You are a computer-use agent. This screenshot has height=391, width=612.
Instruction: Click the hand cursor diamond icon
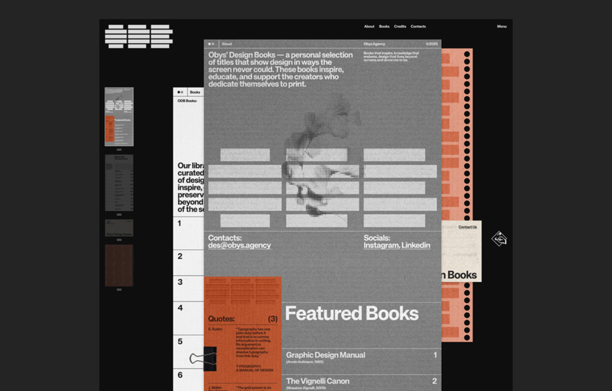pyautogui.click(x=499, y=239)
